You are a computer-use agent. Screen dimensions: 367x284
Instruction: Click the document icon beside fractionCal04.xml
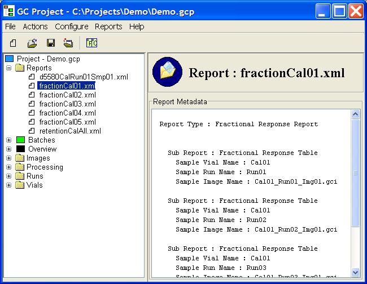(32, 113)
